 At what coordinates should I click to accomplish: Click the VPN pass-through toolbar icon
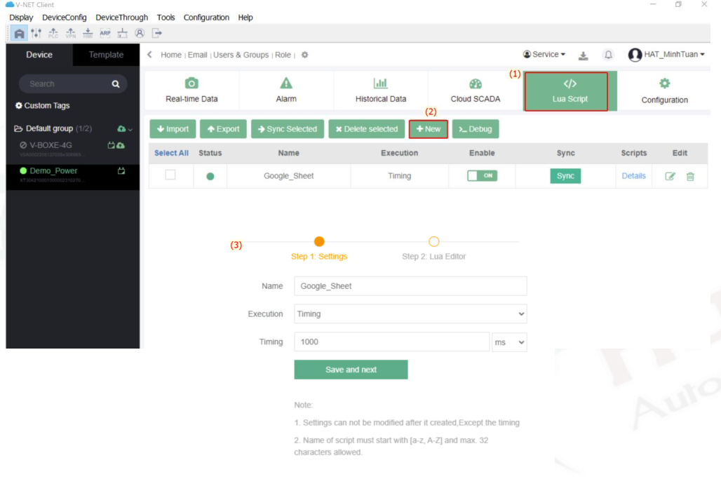tap(71, 33)
